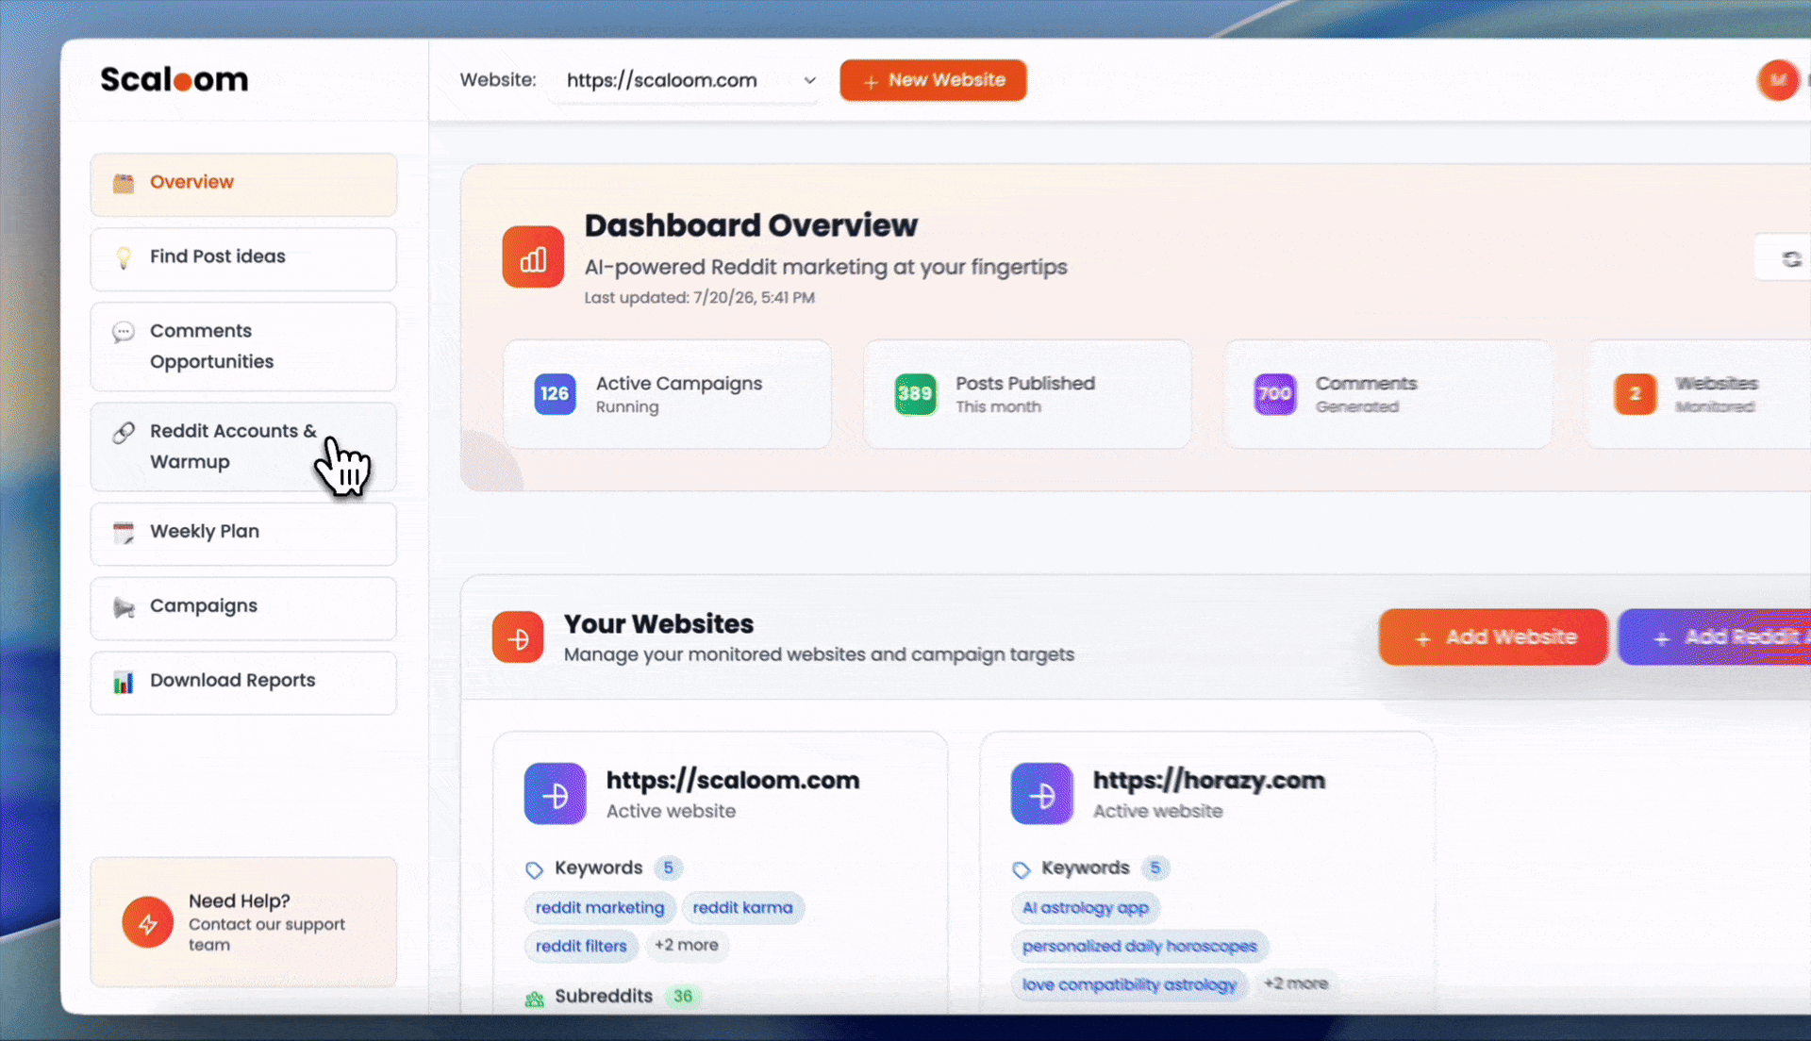Viewport: 1811px width, 1041px height.
Task: Select the reddit marketing keyword chip
Action: [600, 908]
